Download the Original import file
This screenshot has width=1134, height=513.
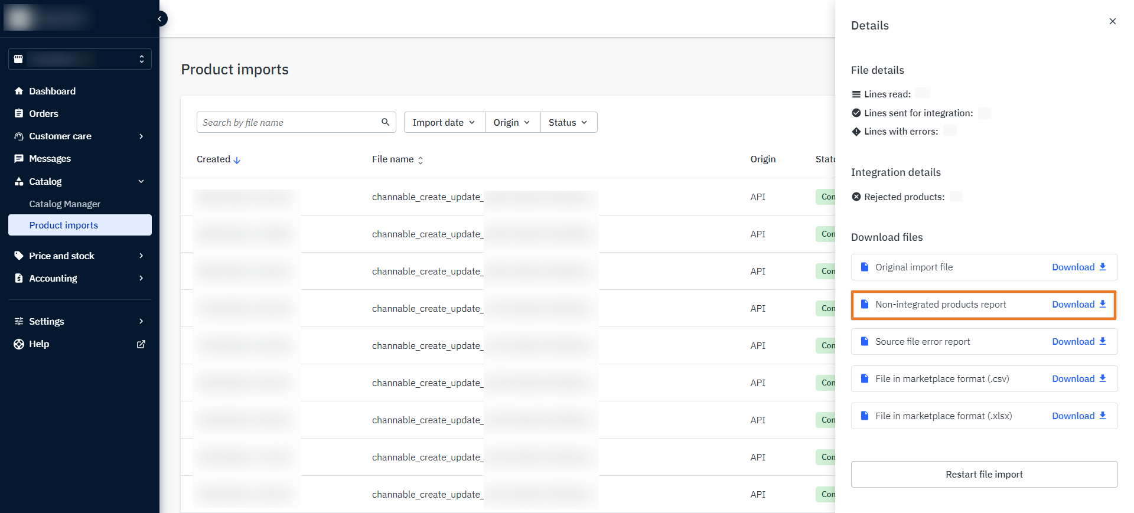(1078, 267)
